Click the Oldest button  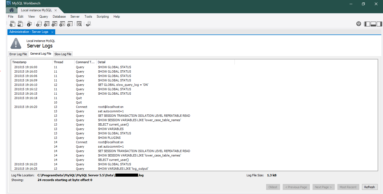(273, 187)
